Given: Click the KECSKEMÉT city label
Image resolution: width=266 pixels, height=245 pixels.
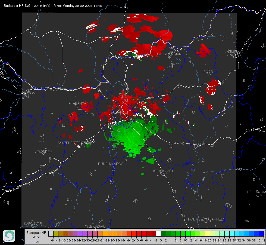Looking at the screenshot, I should click(163, 171).
